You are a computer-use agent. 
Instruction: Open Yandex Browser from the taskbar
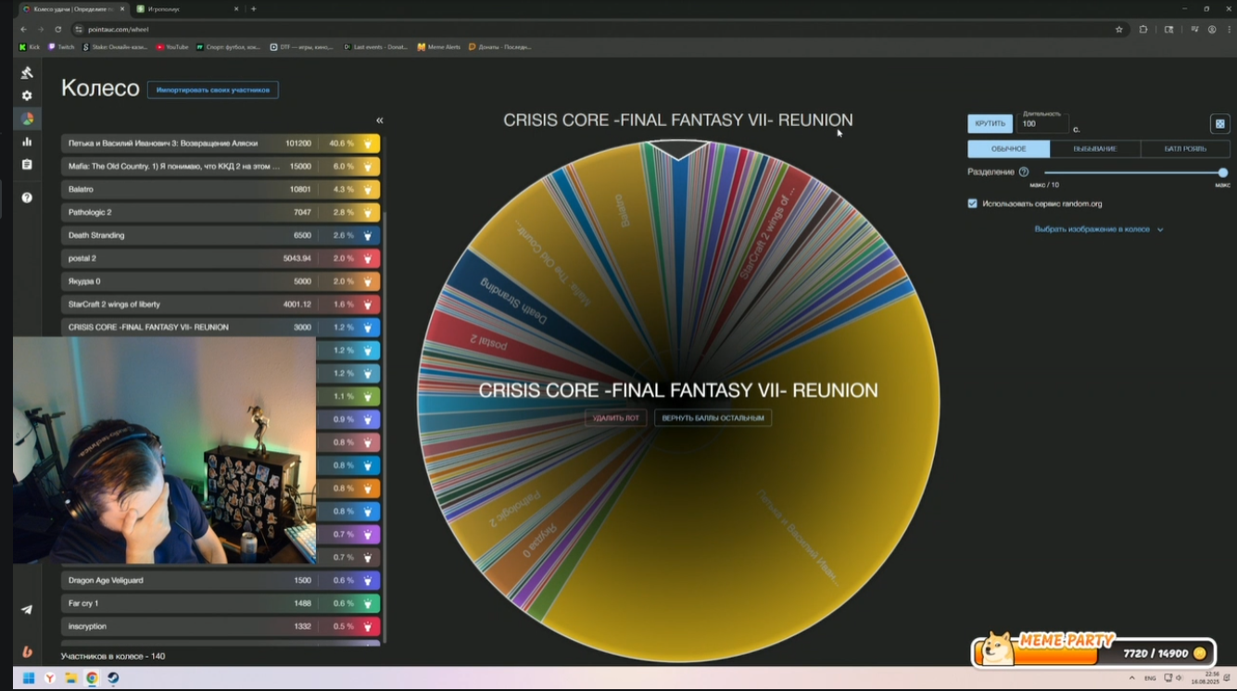tap(49, 678)
